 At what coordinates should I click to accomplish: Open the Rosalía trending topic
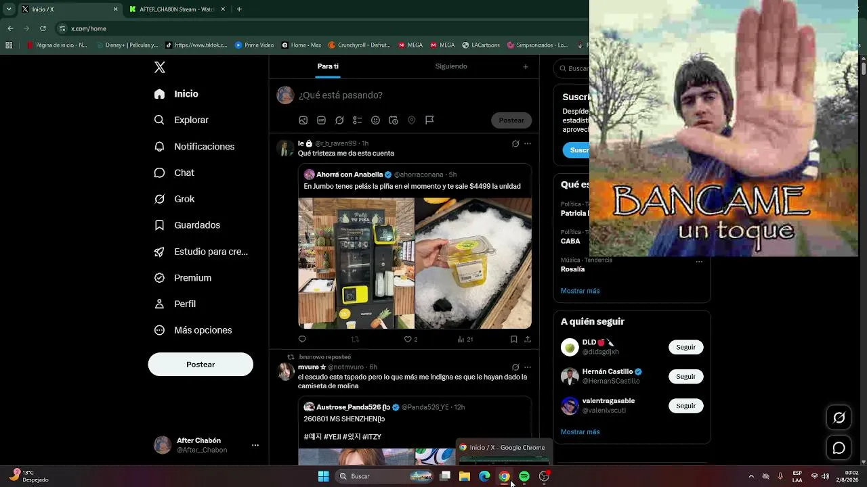point(572,269)
